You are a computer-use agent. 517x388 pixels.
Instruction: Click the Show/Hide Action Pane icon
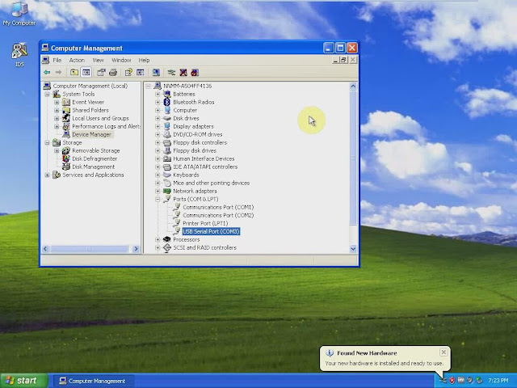tap(140, 72)
